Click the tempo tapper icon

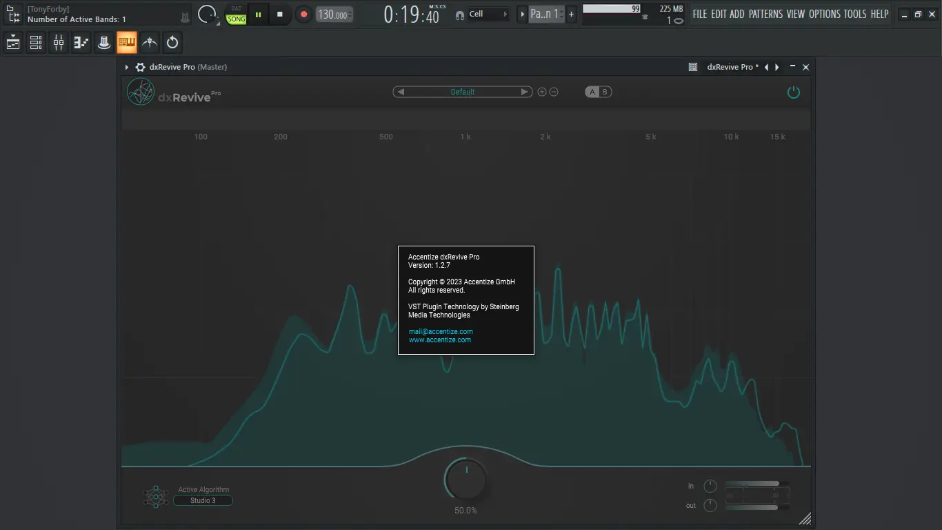pos(150,43)
